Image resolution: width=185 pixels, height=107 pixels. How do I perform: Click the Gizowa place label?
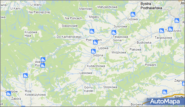(132, 19)
